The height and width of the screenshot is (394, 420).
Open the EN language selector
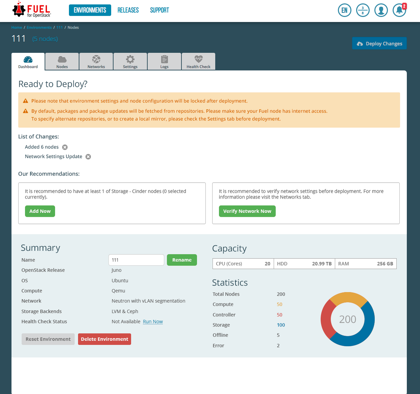click(x=344, y=10)
